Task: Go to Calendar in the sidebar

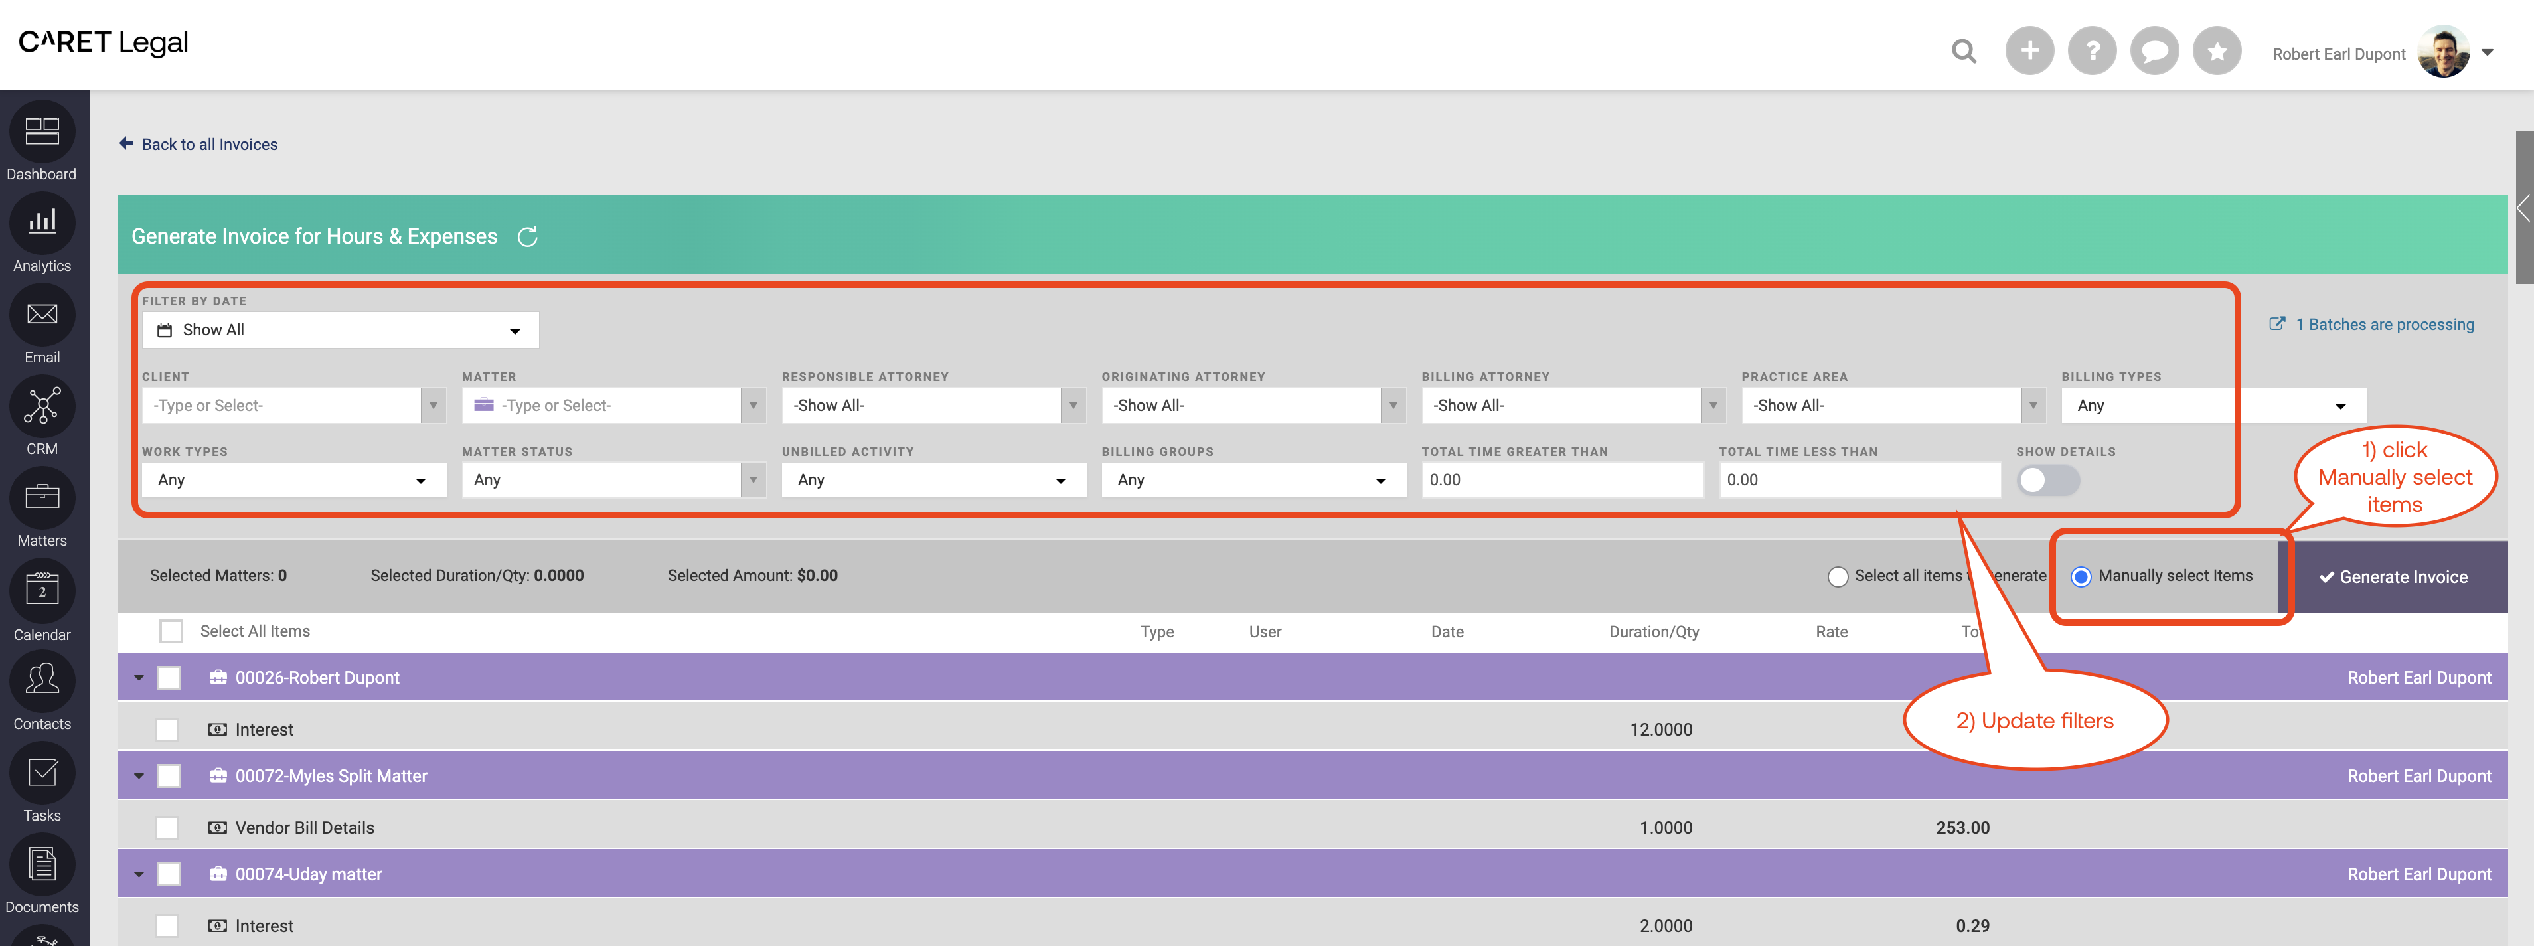Action: point(42,602)
